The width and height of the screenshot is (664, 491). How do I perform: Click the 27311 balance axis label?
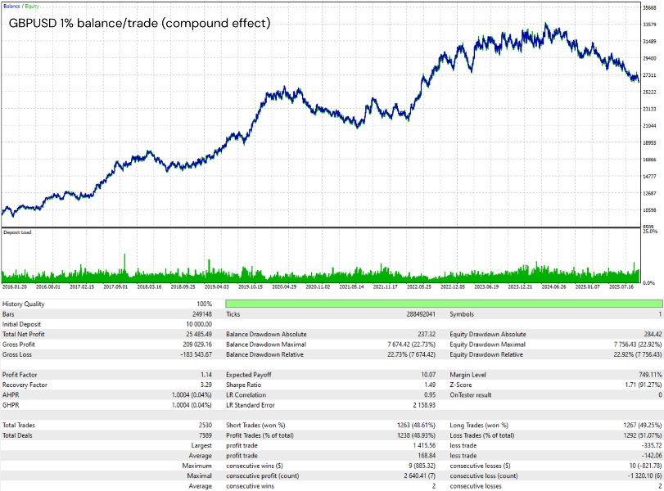pyautogui.click(x=649, y=75)
